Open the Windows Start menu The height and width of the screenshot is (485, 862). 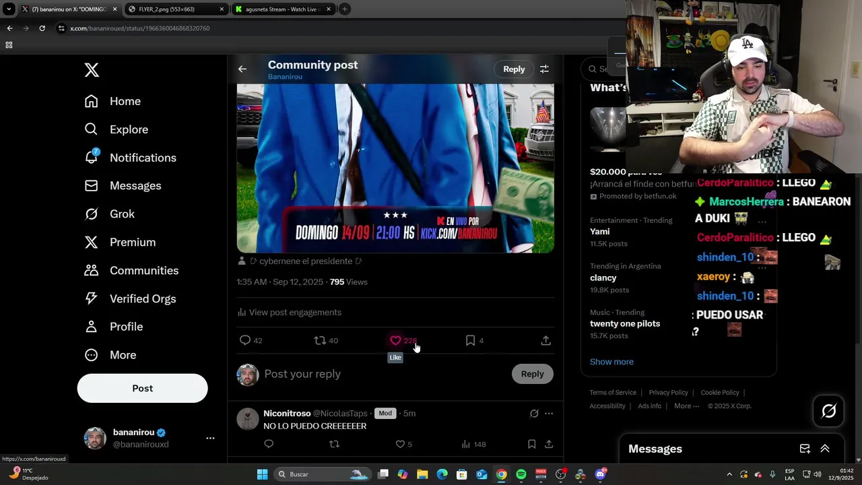263,474
